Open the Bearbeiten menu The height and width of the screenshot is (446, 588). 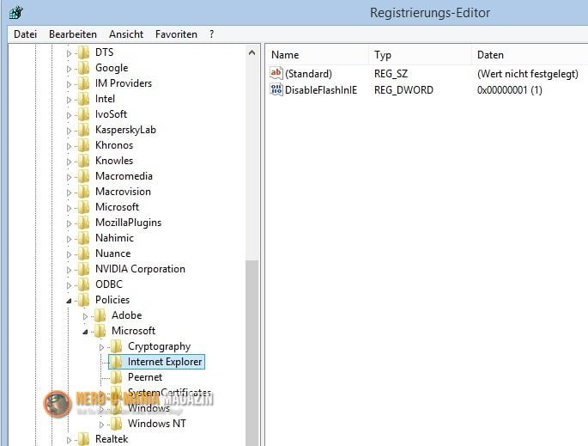click(73, 34)
